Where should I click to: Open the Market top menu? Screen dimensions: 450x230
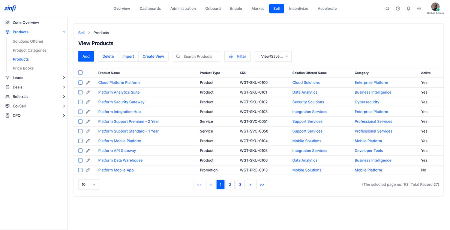pos(258,9)
